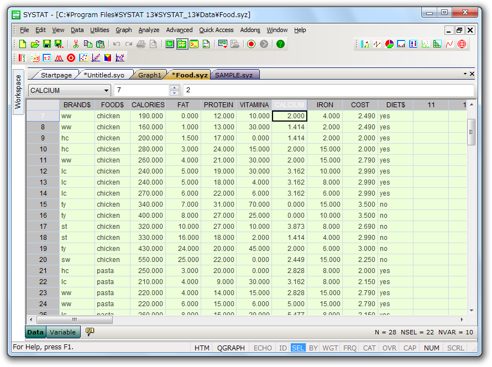Screen dimensions: 492x367
Task: Open the Analyze menu
Action: tap(149, 30)
